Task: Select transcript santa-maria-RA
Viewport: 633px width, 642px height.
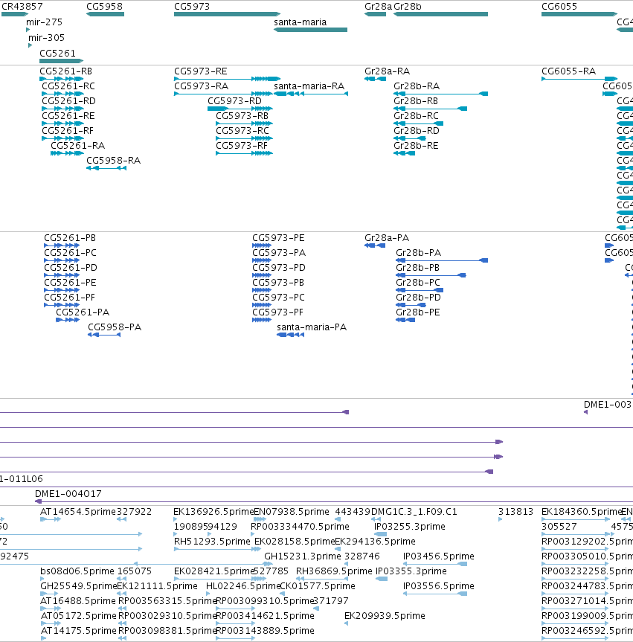Action: [x=309, y=86]
